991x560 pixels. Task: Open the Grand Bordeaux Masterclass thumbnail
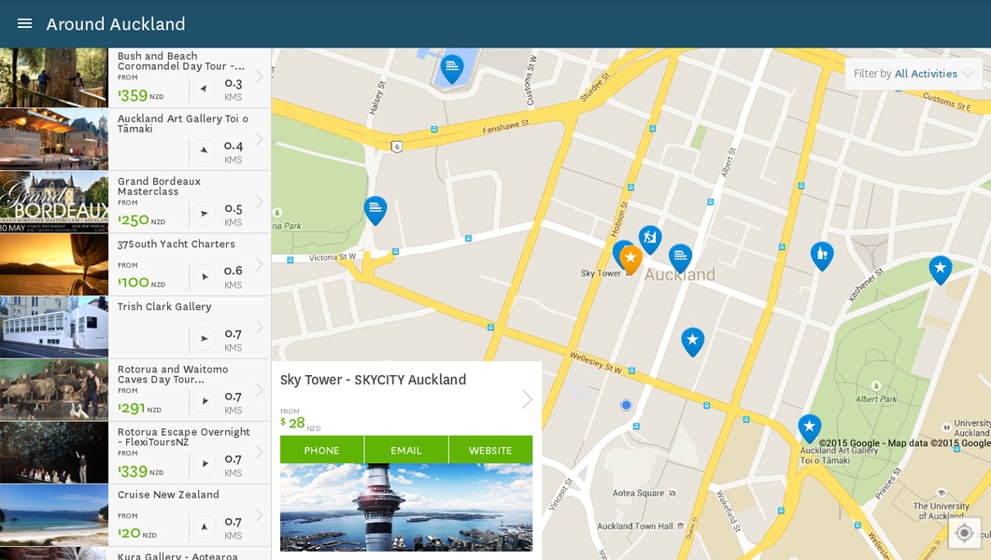[x=54, y=202]
